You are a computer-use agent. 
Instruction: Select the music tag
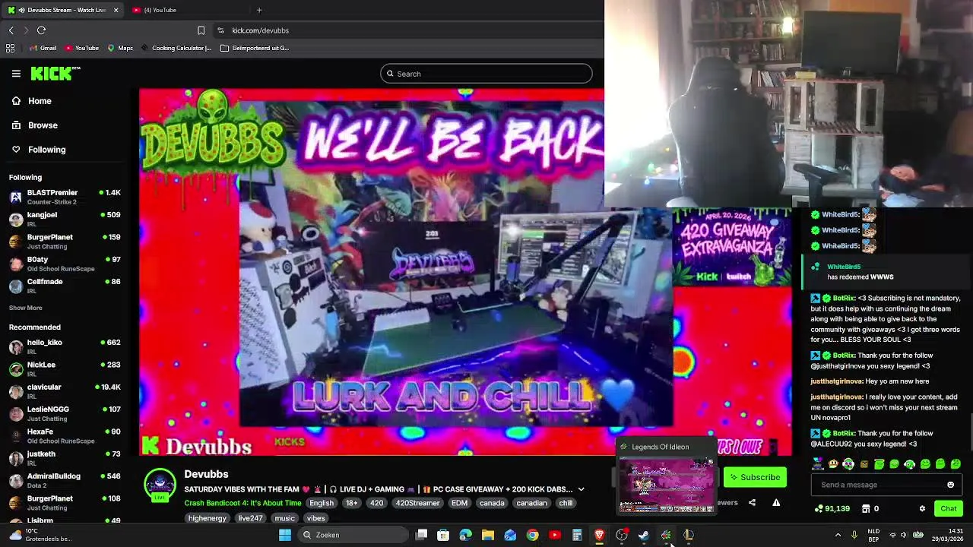pos(284,518)
